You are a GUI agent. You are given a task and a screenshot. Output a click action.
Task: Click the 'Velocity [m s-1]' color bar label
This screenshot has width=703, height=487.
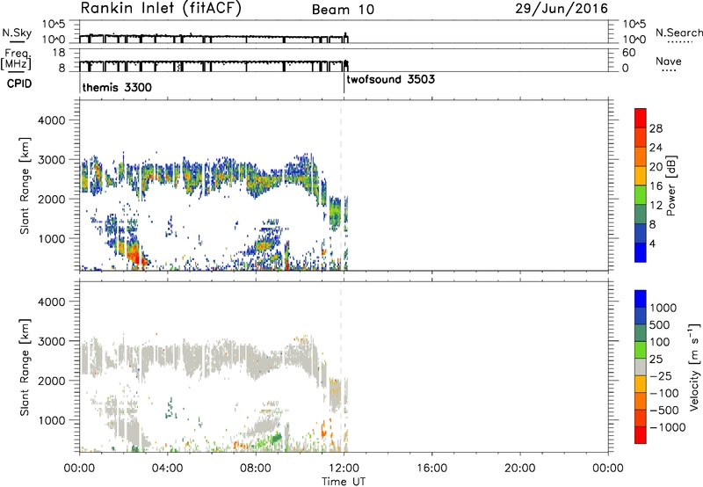(694, 367)
